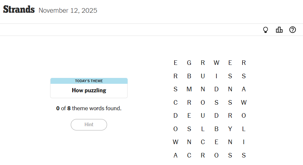Click the November 12, 2025 date text
Image resolution: width=303 pixels, height=165 pixels.
[x=68, y=10]
